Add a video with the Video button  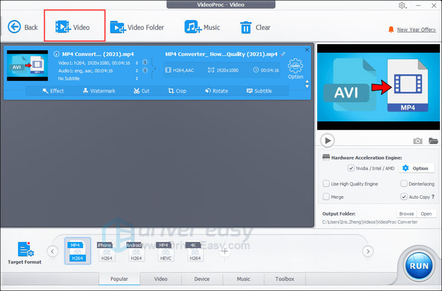[x=72, y=27]
